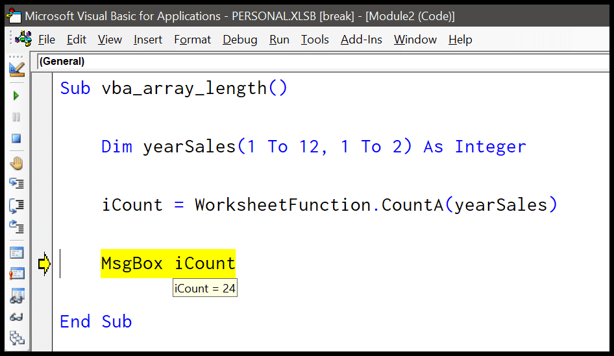Viewport: 614px width, 356px height.
Task: Open the Locals Window icon
Action: (x=16, y=253)
